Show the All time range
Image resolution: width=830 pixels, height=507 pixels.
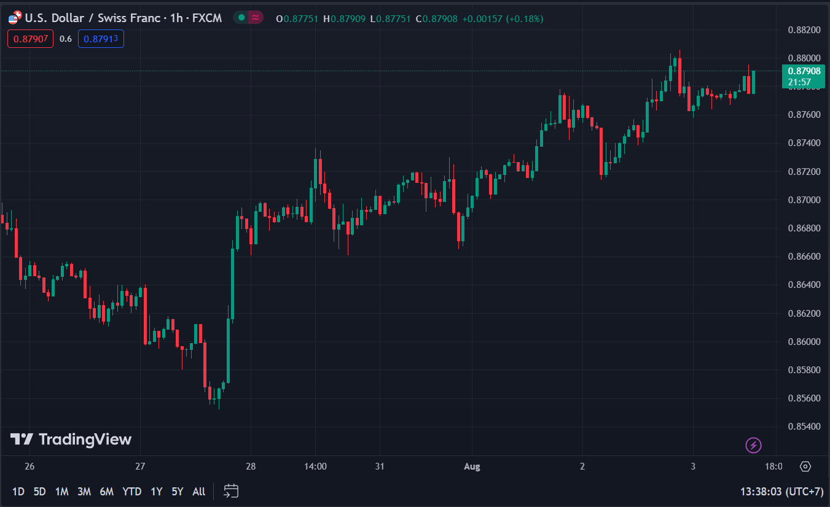coord(198,491)
